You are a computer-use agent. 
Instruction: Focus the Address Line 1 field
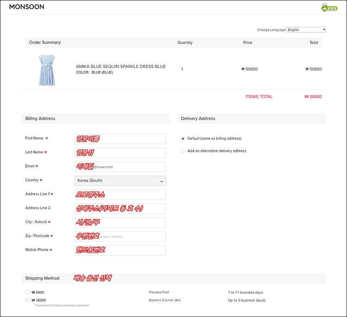[x=120, y=195]
